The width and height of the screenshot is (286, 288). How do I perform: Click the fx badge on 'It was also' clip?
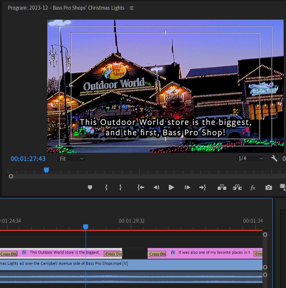(x=173, y=252)
